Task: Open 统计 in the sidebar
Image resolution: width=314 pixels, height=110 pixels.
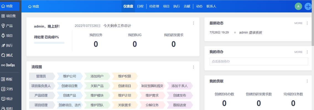Action: coord(7,99)
